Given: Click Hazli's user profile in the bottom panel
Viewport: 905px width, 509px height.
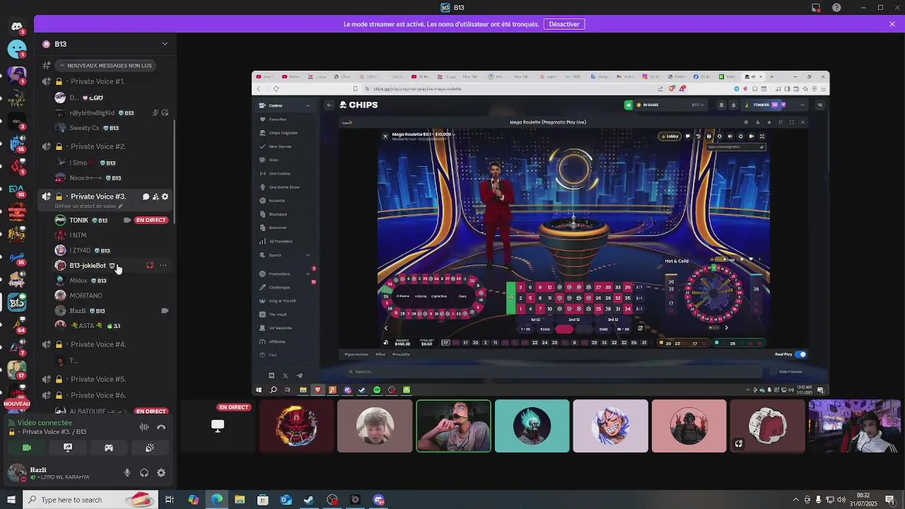Looking at the screenshot, I should pyautogui.click(x=48, y=473).
